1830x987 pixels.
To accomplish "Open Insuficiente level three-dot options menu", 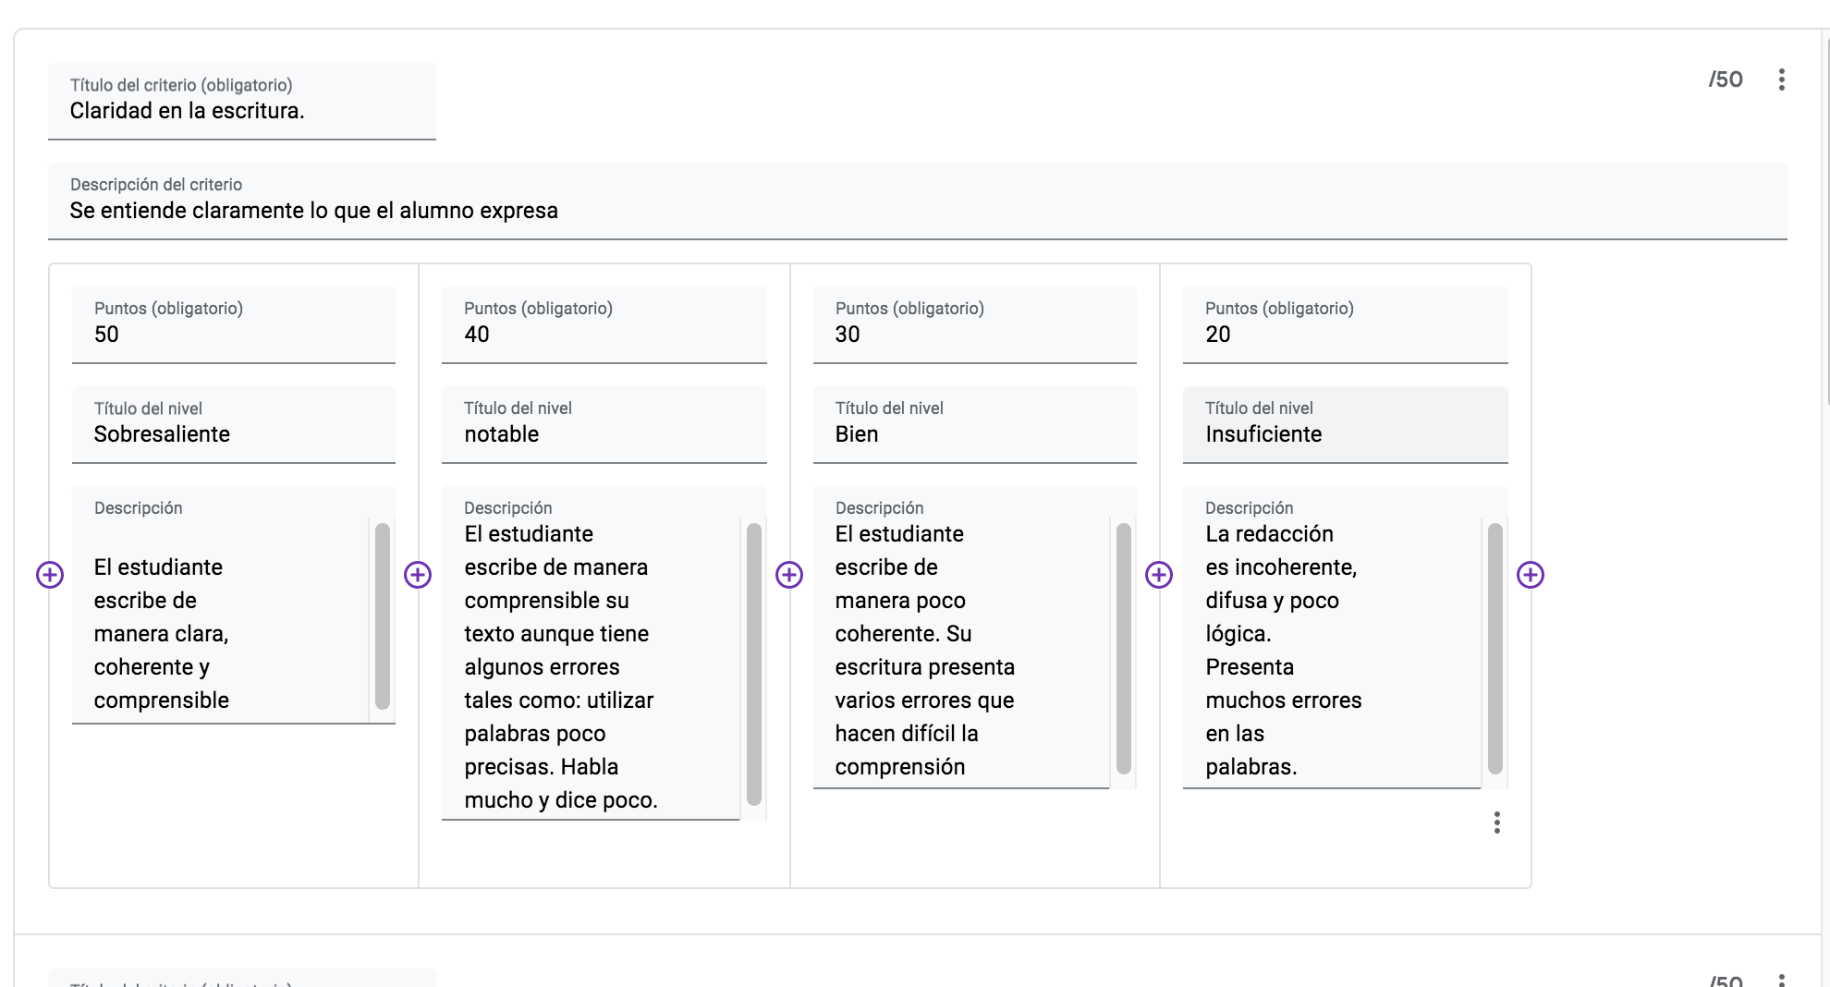I will coord(1496,822).
